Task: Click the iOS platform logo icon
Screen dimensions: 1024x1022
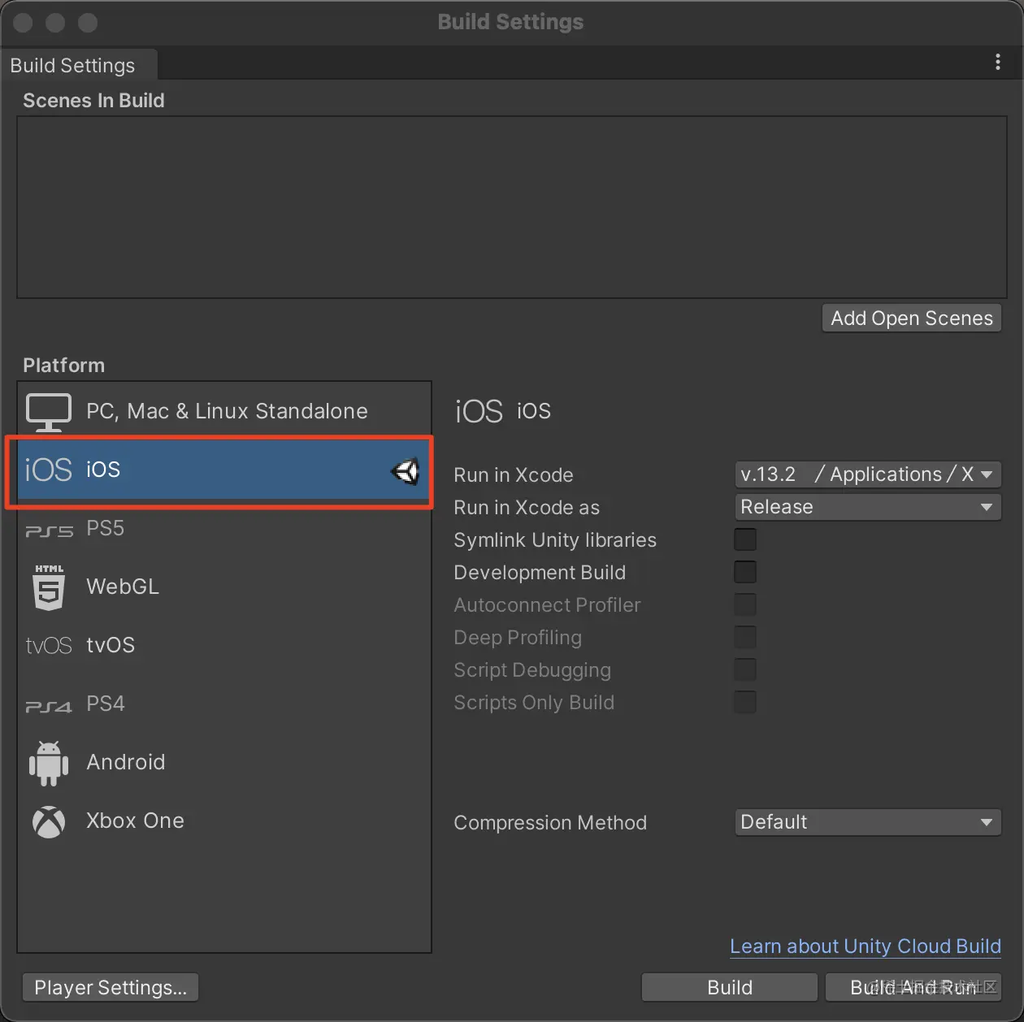Action: 49,470
